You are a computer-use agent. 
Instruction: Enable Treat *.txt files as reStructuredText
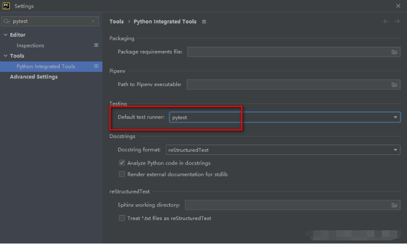point(122,218)
